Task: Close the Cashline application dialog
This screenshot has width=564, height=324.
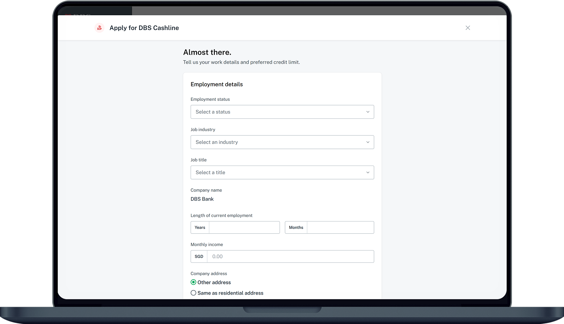Action: click(468, 28)
